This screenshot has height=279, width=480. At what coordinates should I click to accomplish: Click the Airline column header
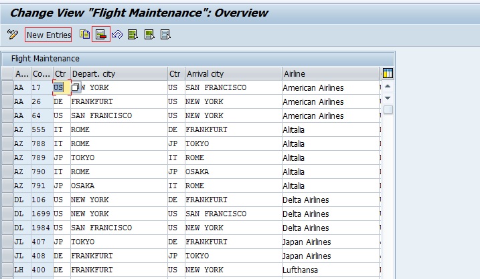[329, 73]
